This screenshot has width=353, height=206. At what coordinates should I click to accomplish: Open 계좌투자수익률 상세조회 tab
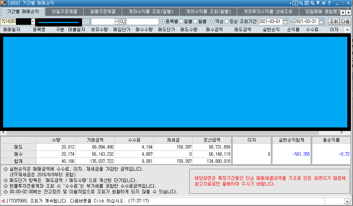click(x=268, y=12)
